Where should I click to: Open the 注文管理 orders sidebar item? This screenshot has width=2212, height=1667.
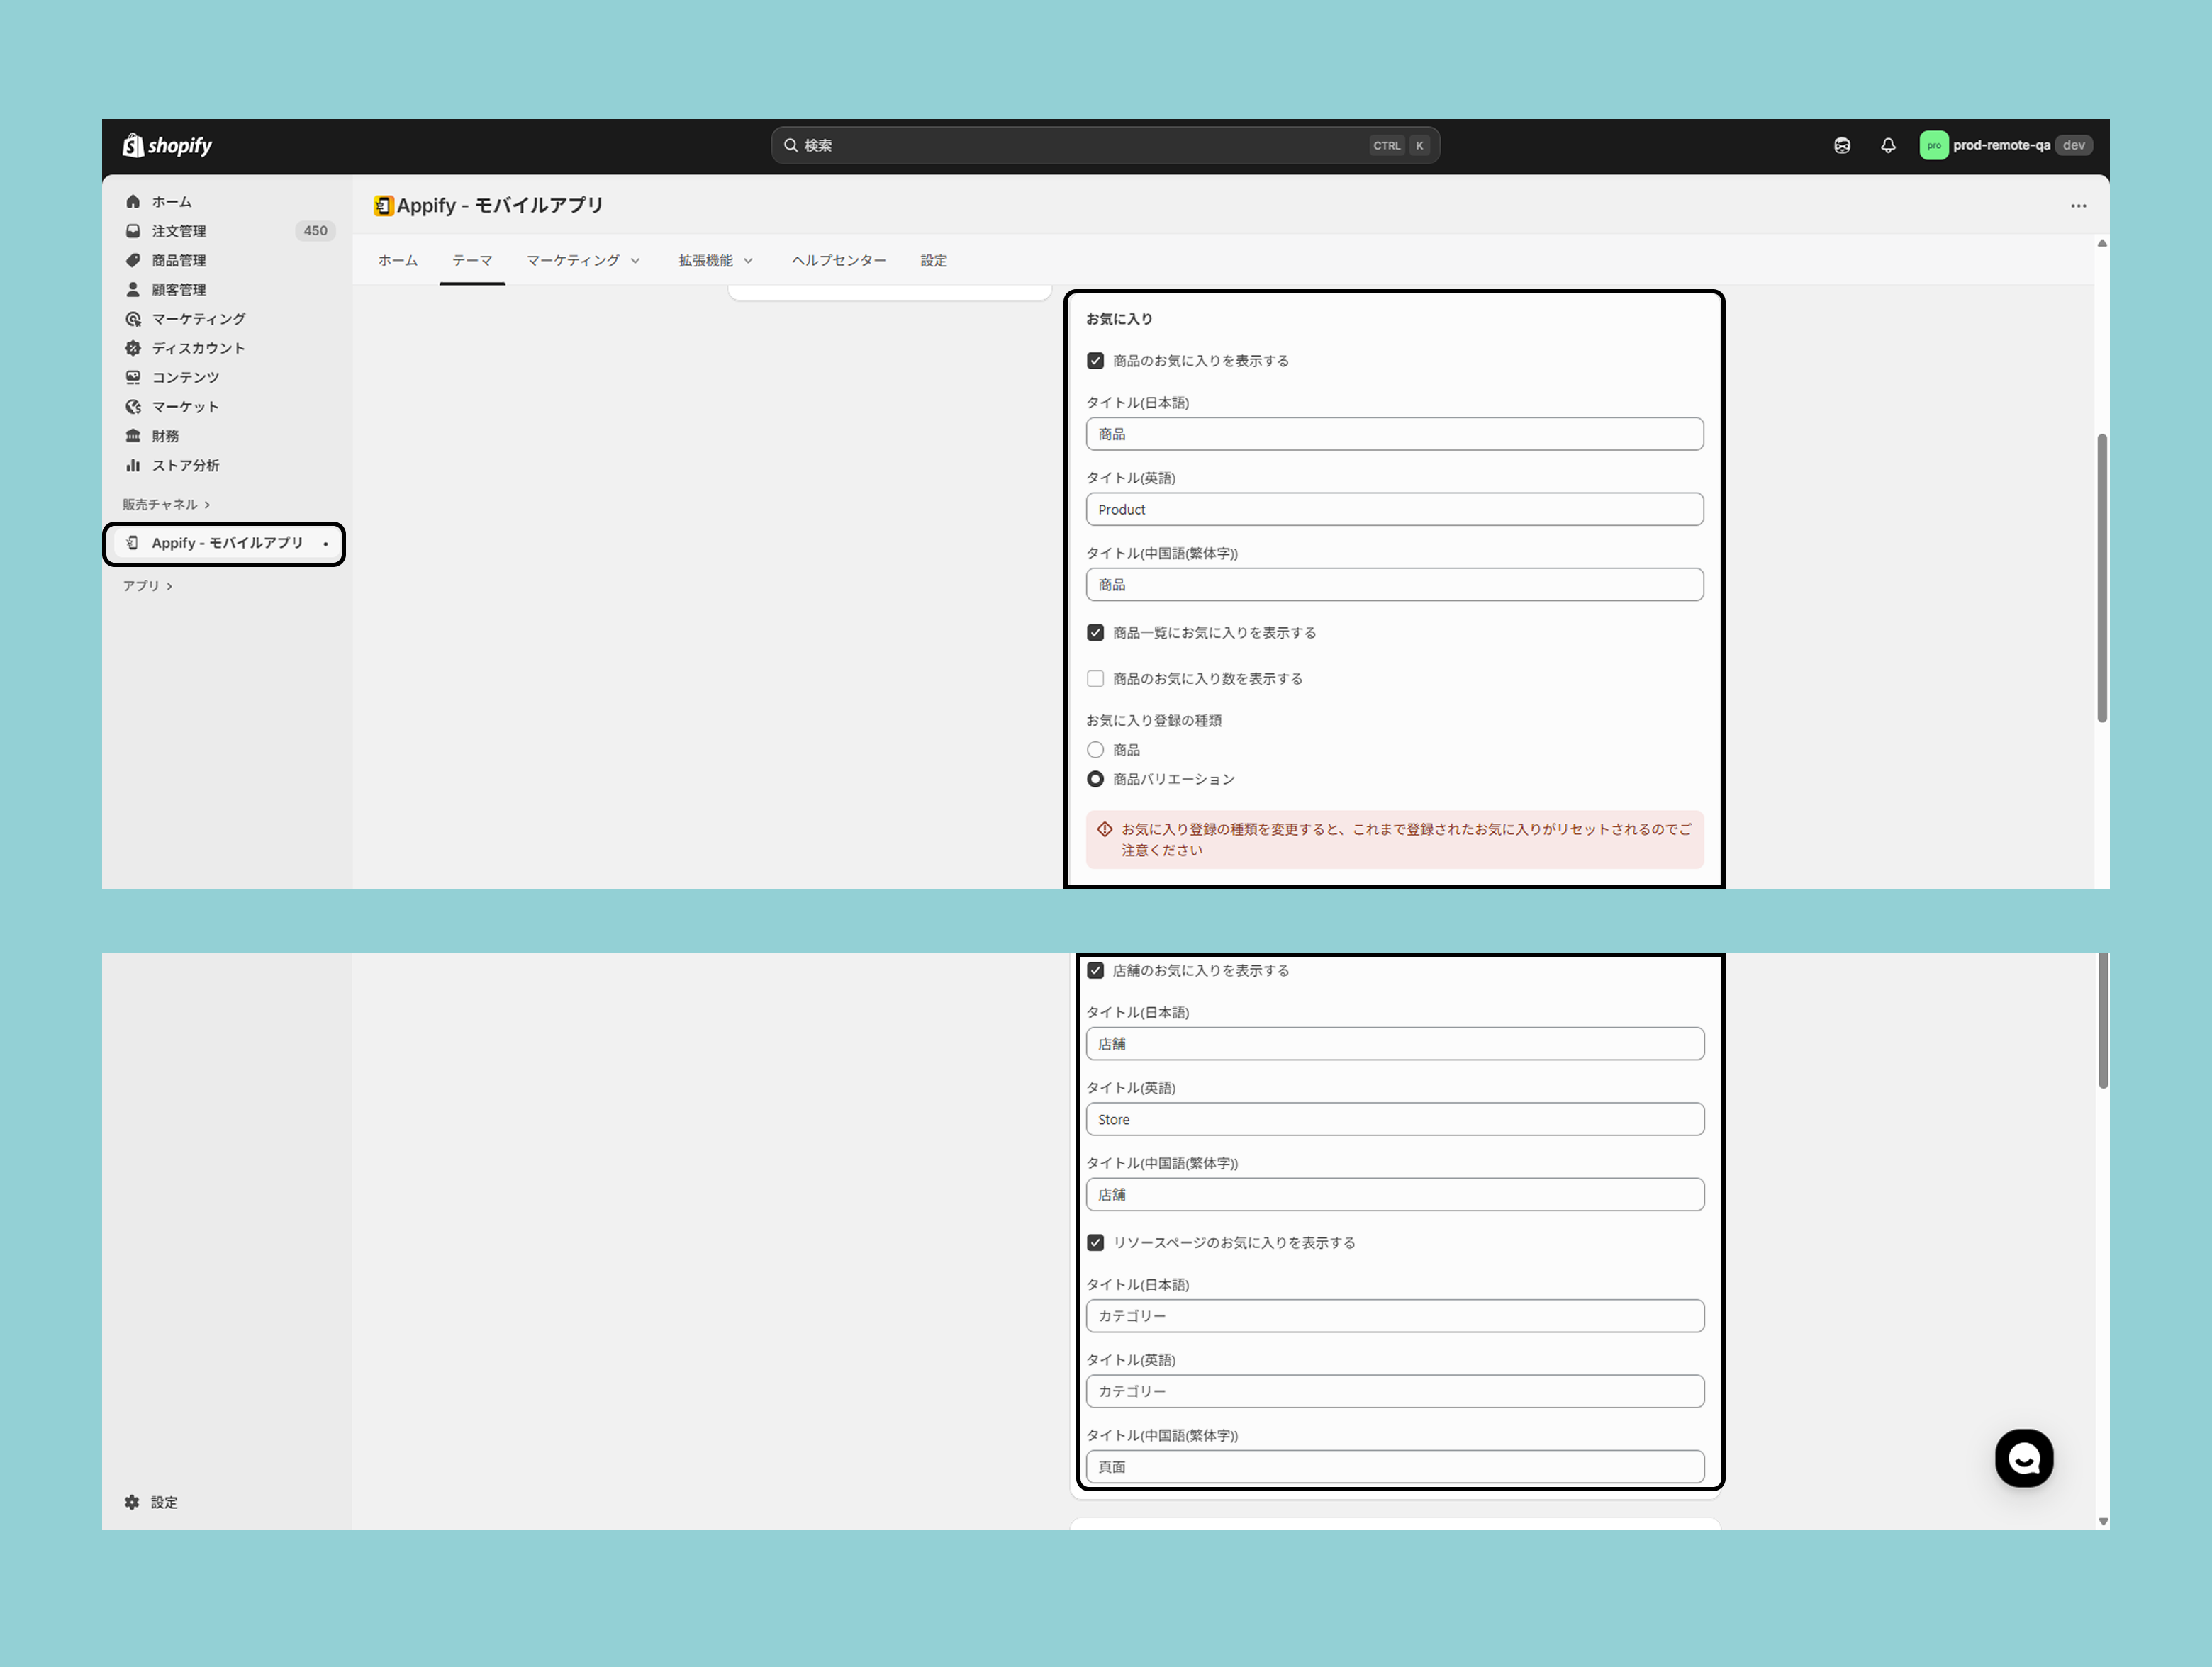179,231
